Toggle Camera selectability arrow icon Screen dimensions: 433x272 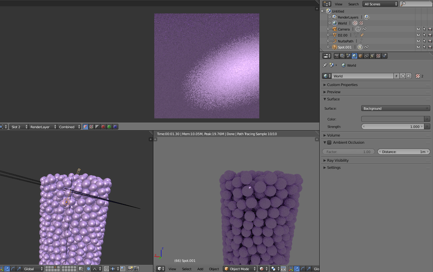click(x=424, y=29)
